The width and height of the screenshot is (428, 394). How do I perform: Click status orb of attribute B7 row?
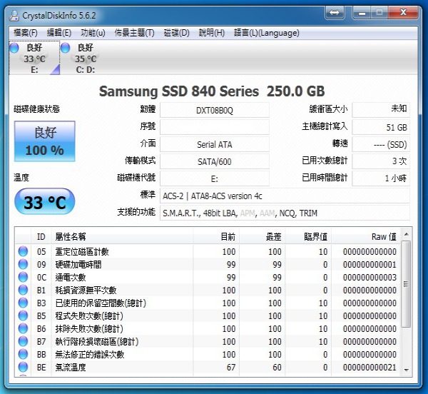[x=23, y=341]
